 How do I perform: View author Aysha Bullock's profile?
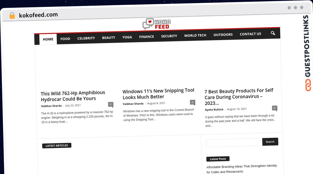pos(214,110)
